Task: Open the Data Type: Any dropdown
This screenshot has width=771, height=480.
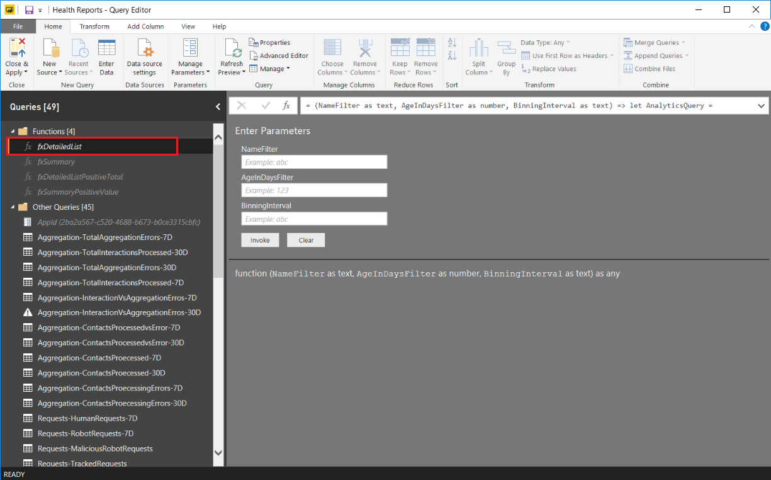Action: pyautogui.click(x=545, y=42)
